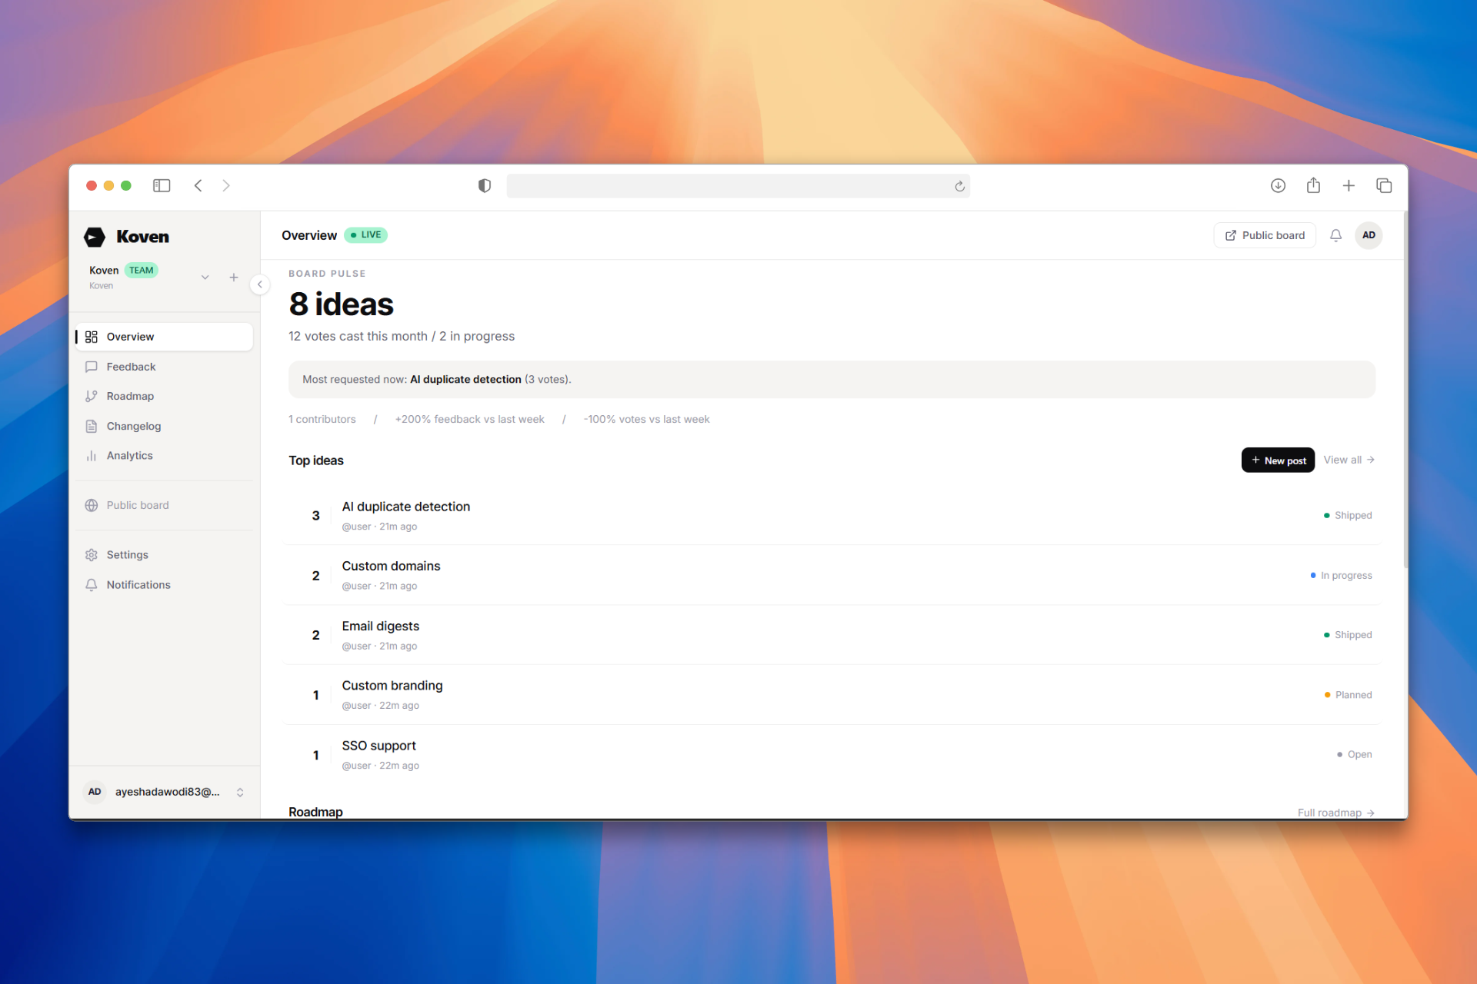Open the Custom domains idea
This screenshot has width=1477, height=984.
tap(832, 575)
